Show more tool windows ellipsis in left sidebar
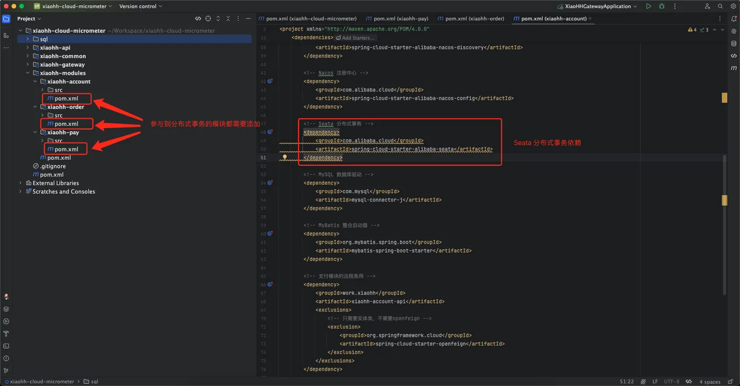Screen dimensions: 740x386 pos(6,48)
